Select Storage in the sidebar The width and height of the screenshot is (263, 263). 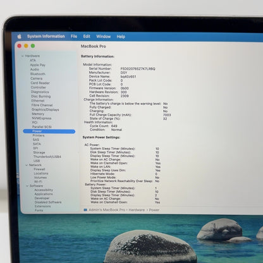tap(39, 152)
